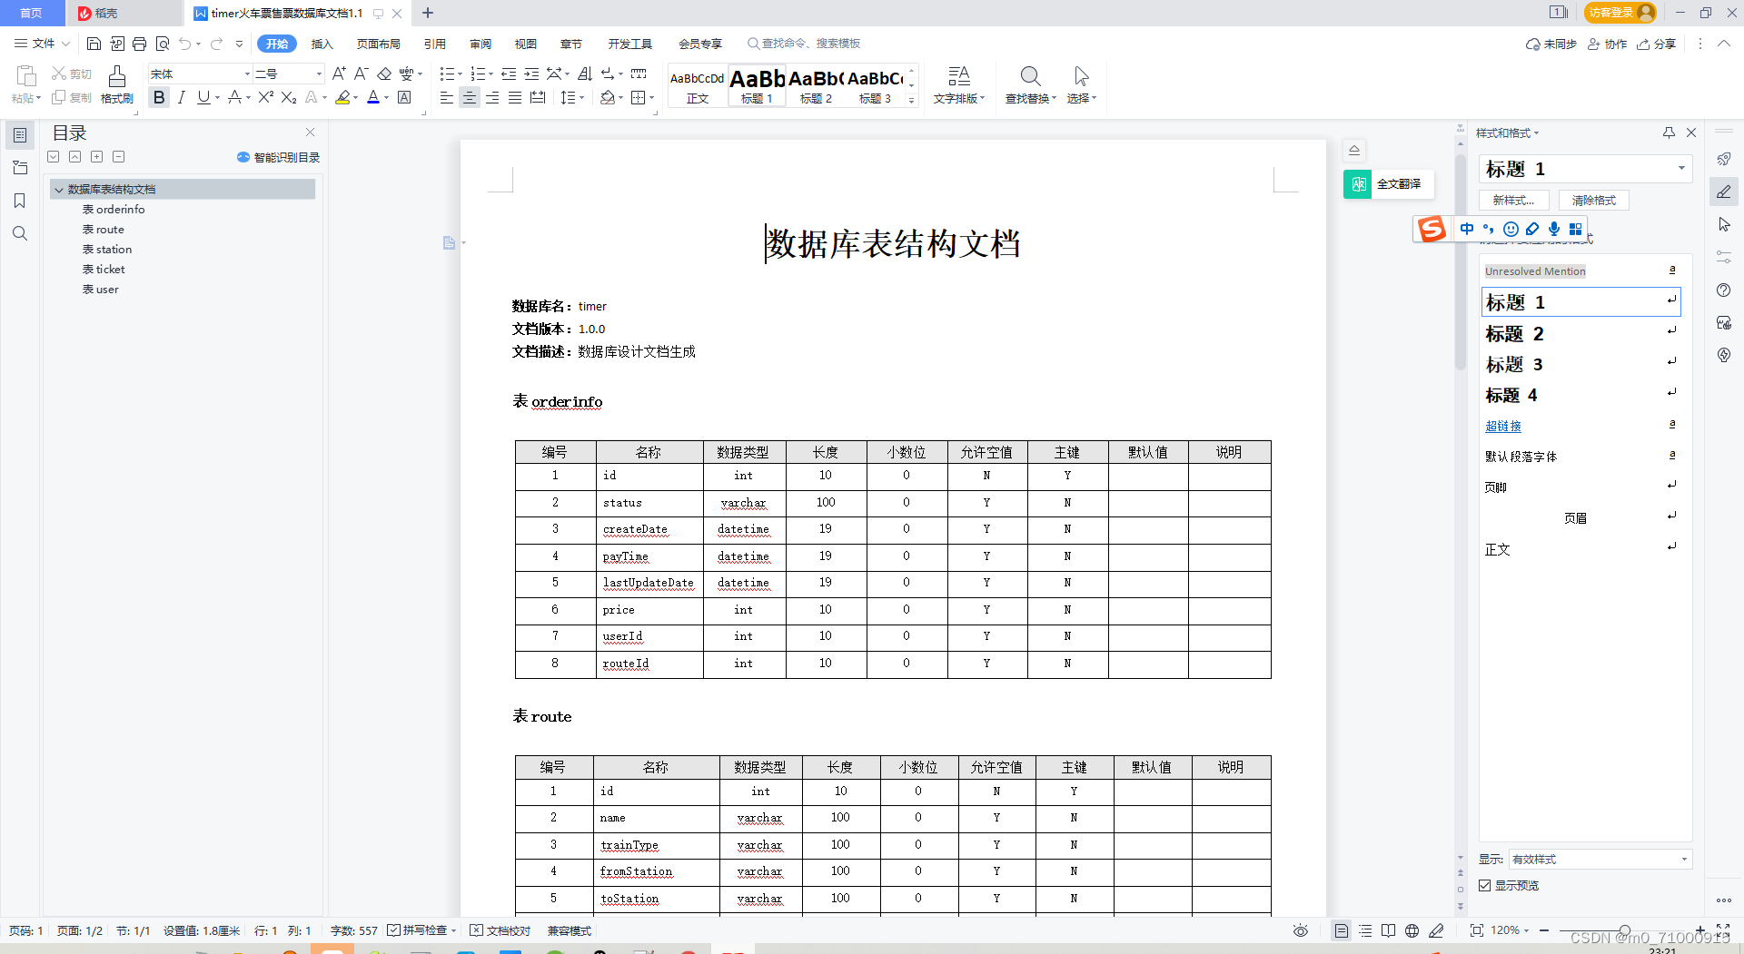
Task: Click the 清除格式 button
Action: point(1593,200)
